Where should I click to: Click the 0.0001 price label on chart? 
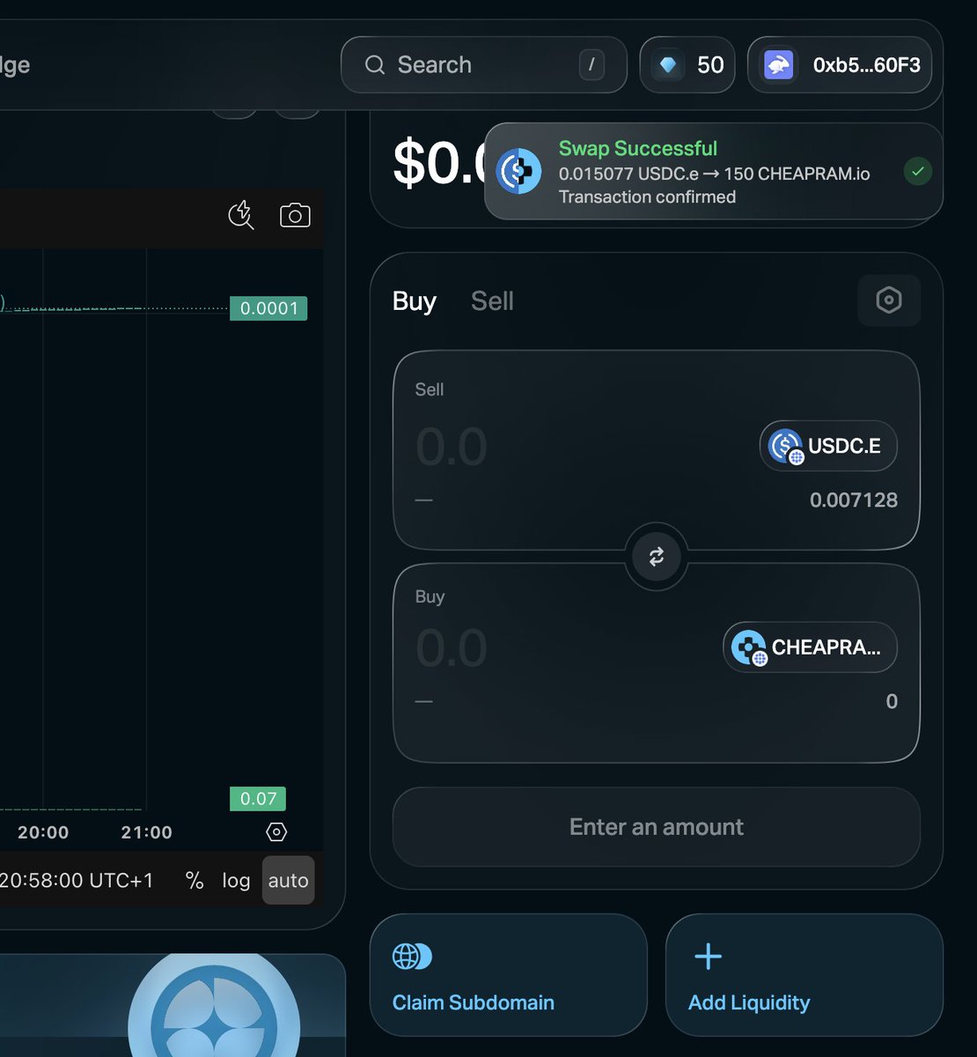(x=268, y=308)
